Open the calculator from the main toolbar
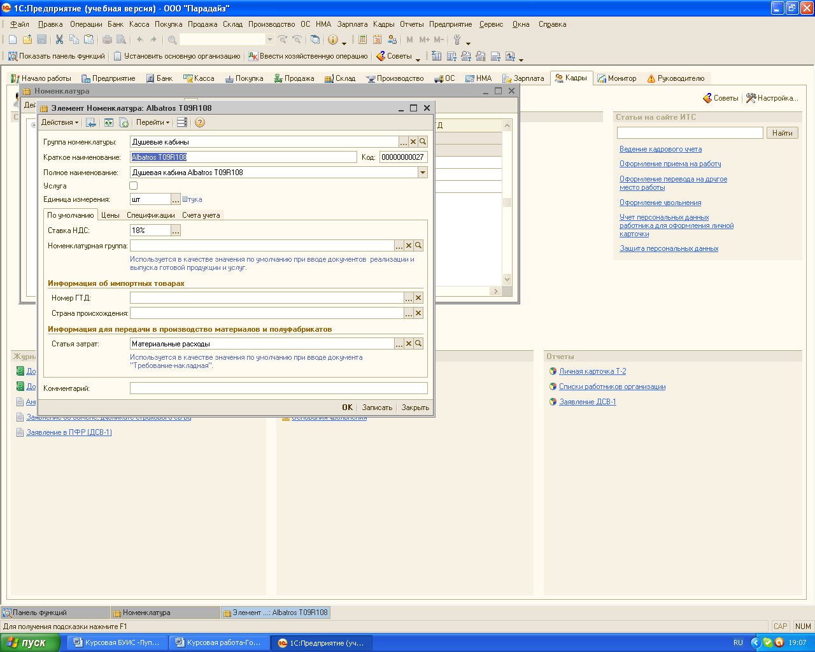The image size is (815, 652). [362, 39]
